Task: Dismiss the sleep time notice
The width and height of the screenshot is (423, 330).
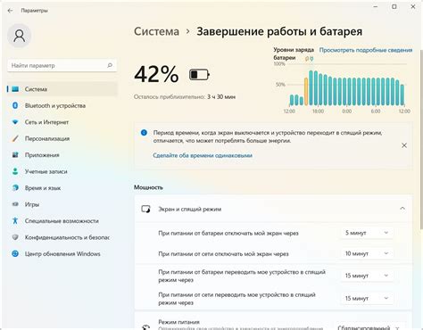Action: [404, 145]
